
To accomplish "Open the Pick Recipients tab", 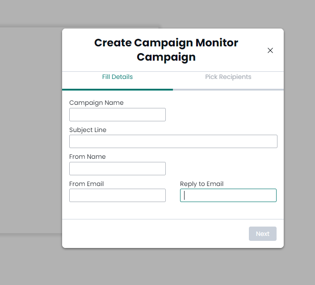I will tap(228, 77).
